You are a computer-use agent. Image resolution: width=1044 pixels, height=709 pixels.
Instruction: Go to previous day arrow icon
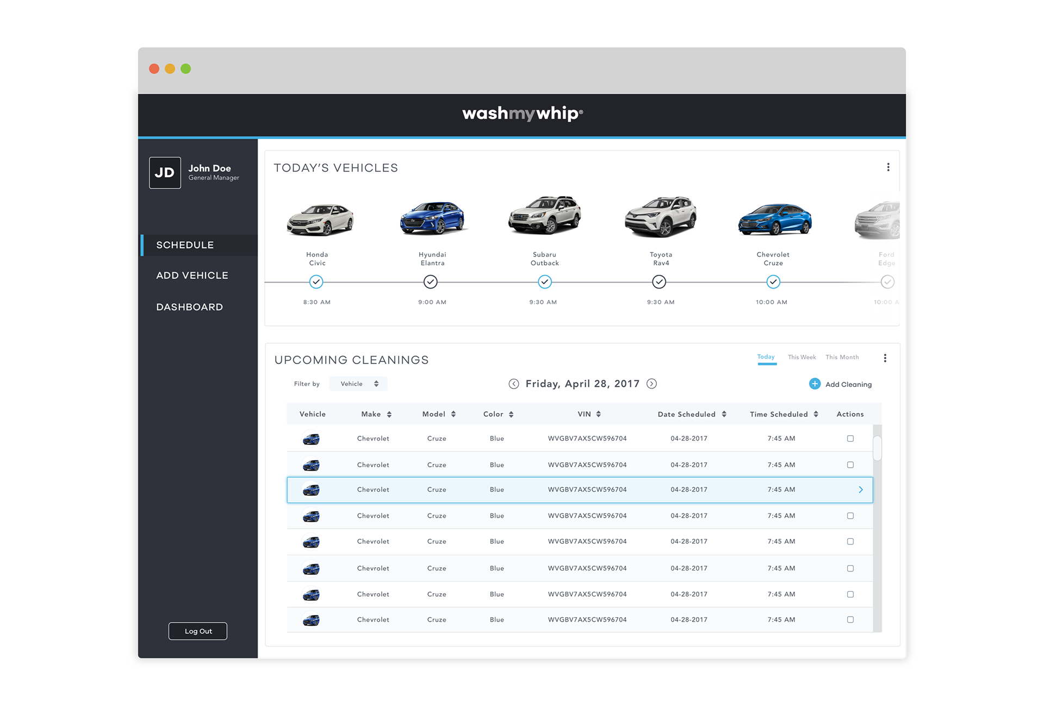tap(513, 384)
